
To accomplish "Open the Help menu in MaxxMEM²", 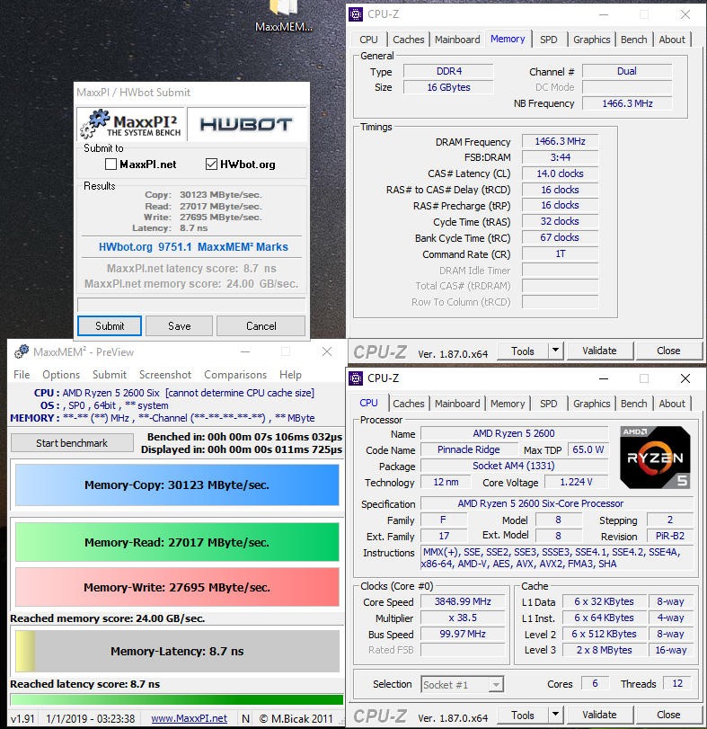I will coord(290,375).
